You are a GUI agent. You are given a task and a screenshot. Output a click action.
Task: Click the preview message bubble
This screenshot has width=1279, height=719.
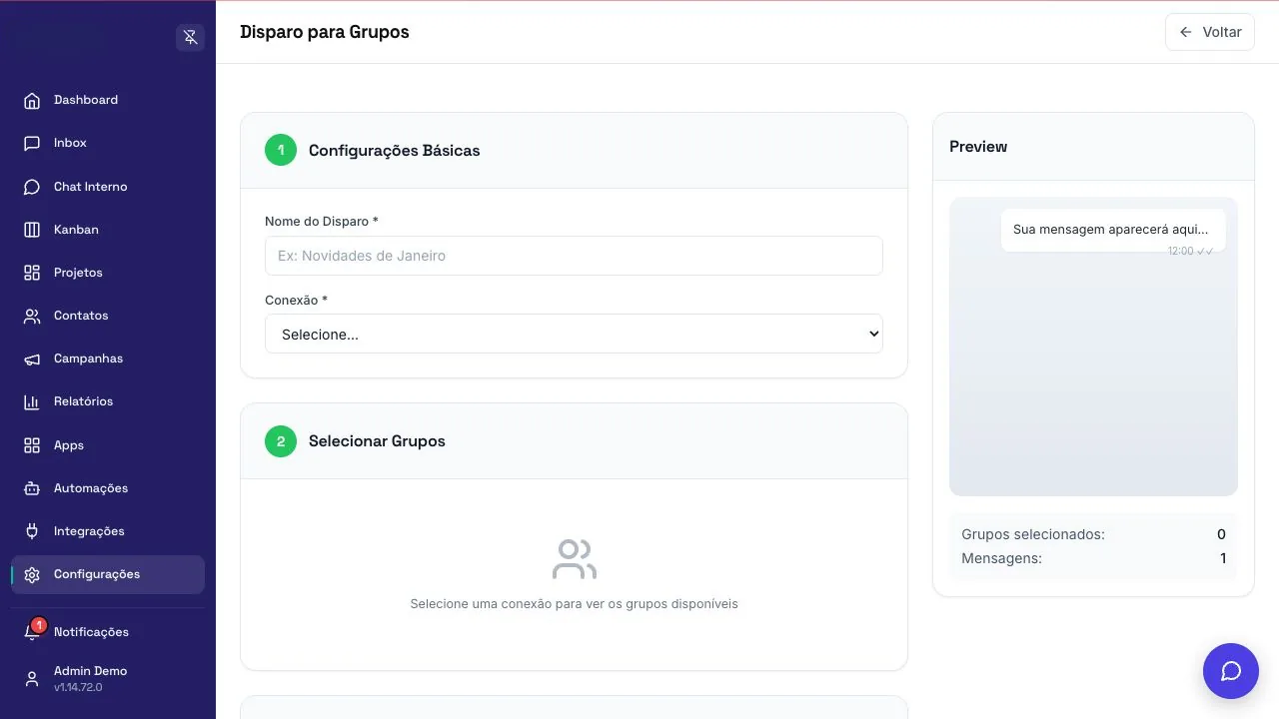pyautogui.click(x=1113, y=231)
